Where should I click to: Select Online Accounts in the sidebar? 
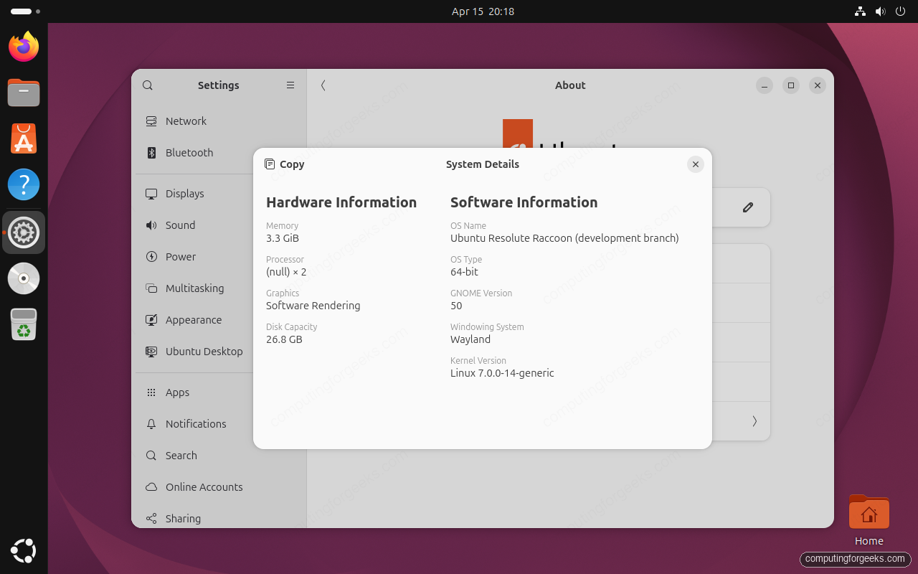tap(151, 486)
